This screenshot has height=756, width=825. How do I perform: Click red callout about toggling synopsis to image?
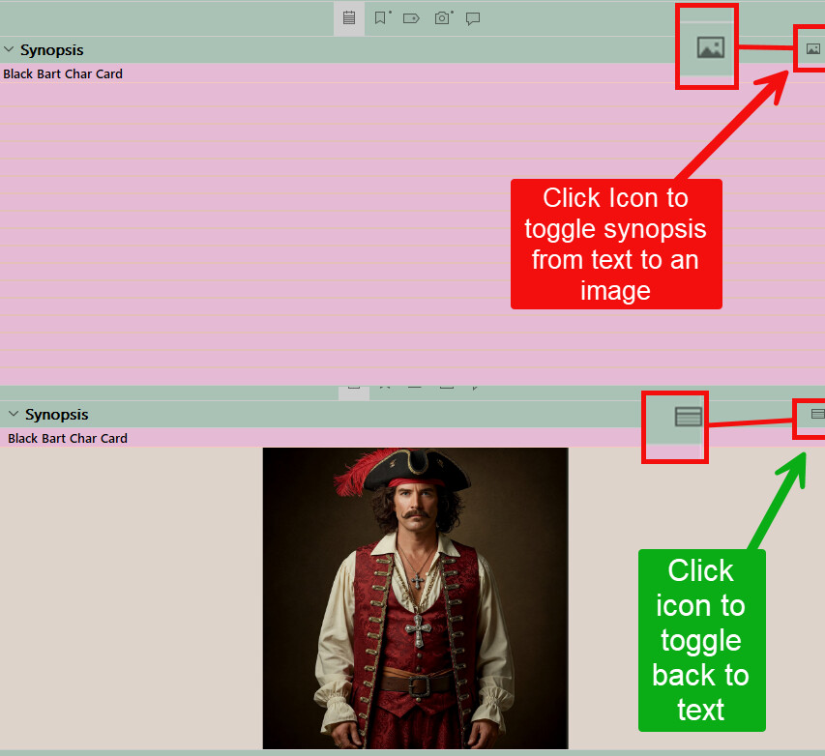point(616,244)
